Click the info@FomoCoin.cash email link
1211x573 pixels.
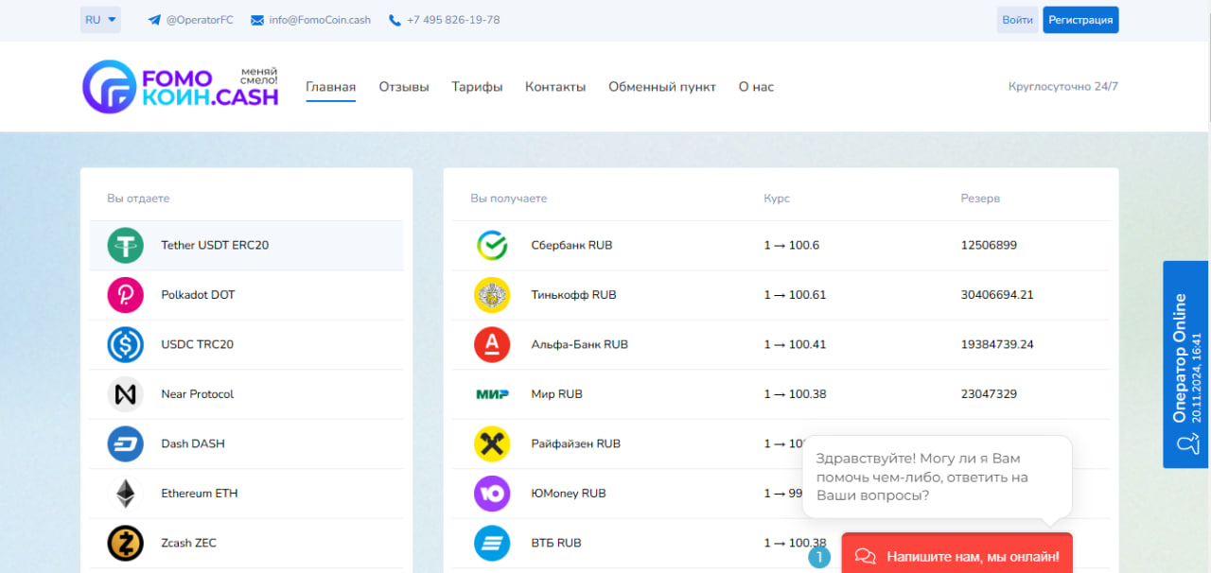point(310,20)
